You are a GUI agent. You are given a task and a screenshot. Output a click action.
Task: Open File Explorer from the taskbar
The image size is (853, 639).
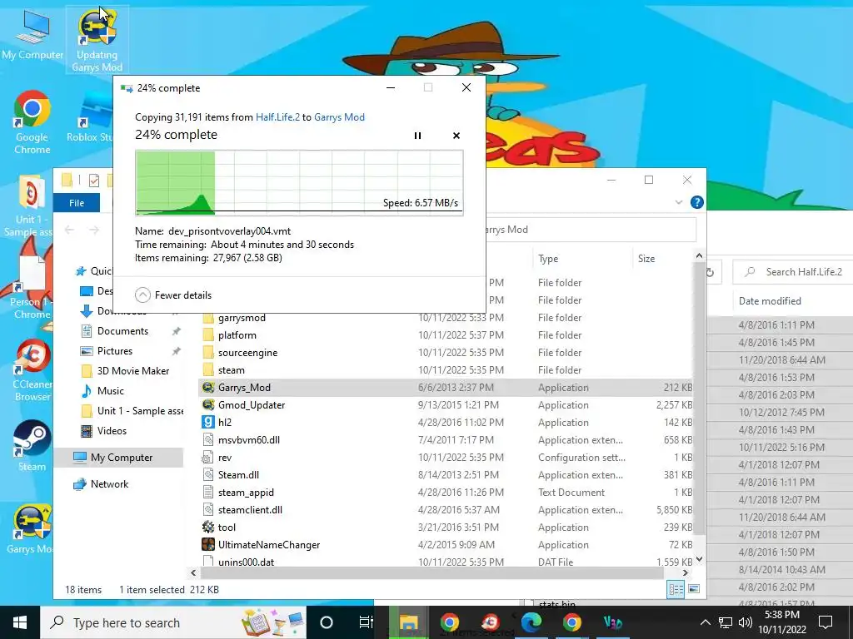point(408,622)
